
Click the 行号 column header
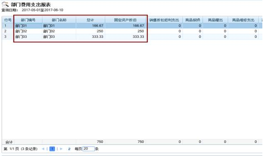tap(8, 20)
